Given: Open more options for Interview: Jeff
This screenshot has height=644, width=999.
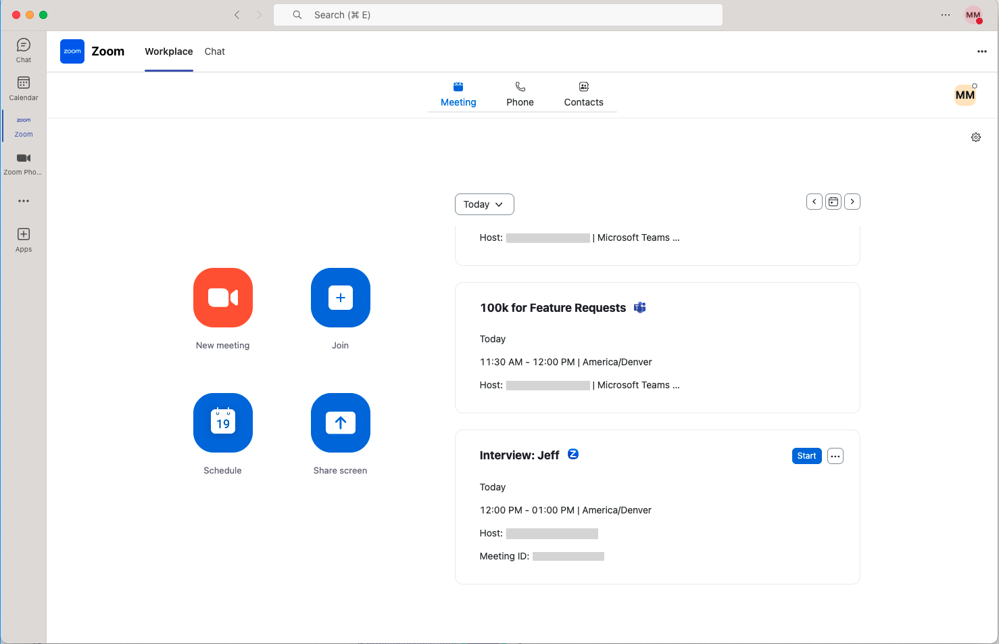Looking at the screenshot, I should pos(835,456).
